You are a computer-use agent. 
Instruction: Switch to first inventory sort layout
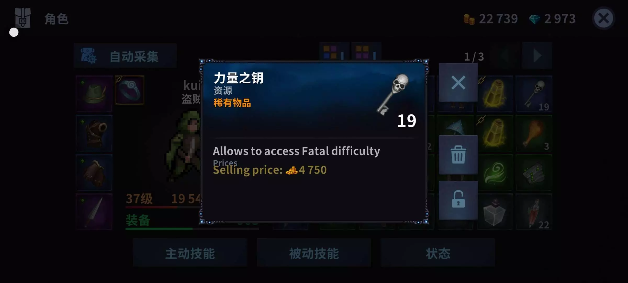click(x=334, y=52)
